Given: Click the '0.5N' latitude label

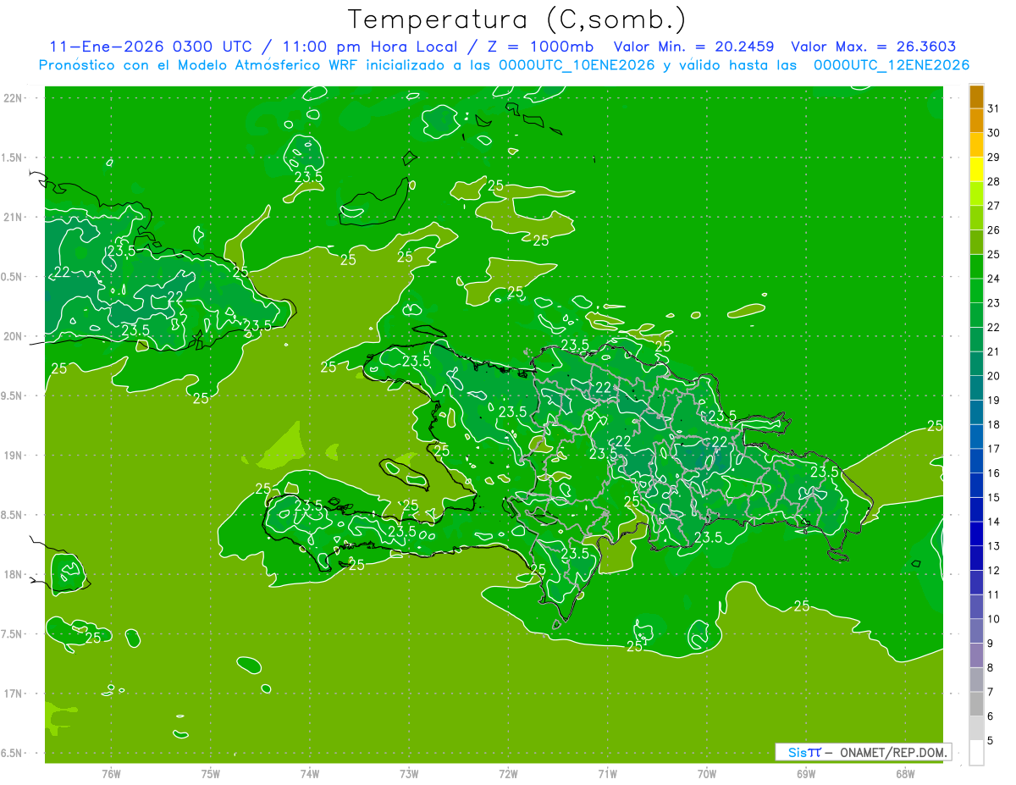Looking at the screenshot, I should tap(13, 277).
